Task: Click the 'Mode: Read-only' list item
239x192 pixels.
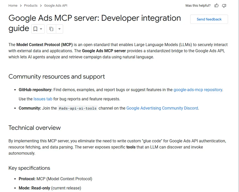Action: click(50, 188)
